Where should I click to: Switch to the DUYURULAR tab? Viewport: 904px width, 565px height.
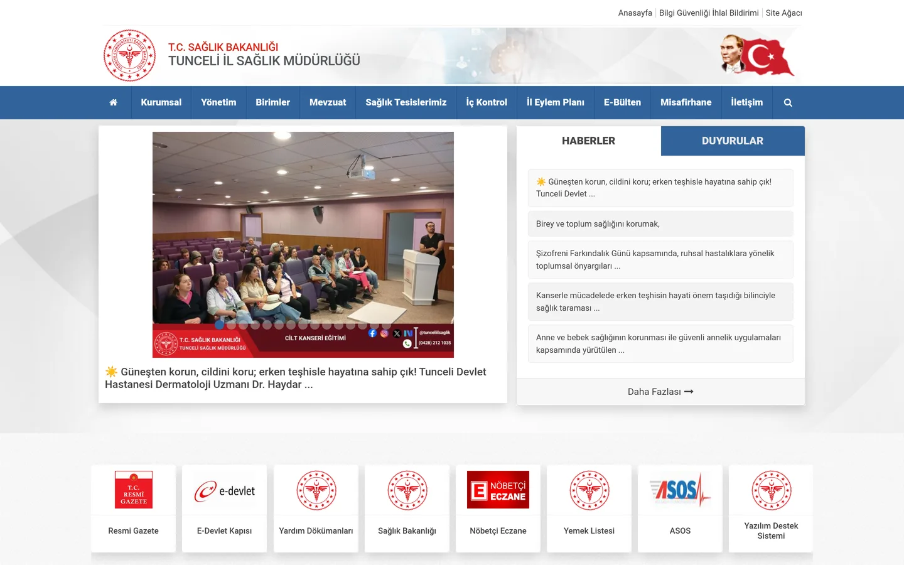tap(733, 141)
